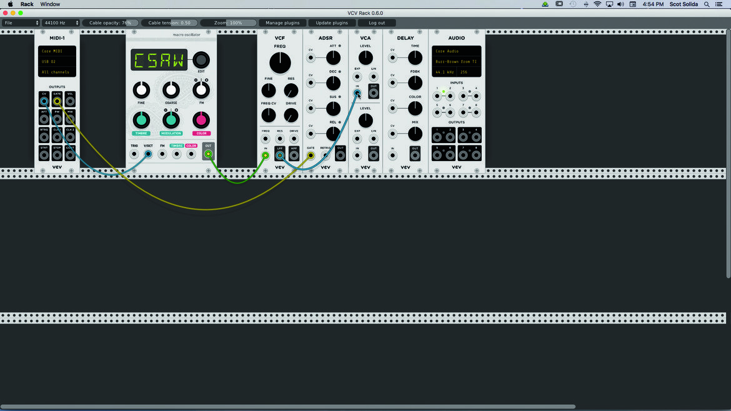Open the 44.1 kHz audio rate selector

pos(445,72)
